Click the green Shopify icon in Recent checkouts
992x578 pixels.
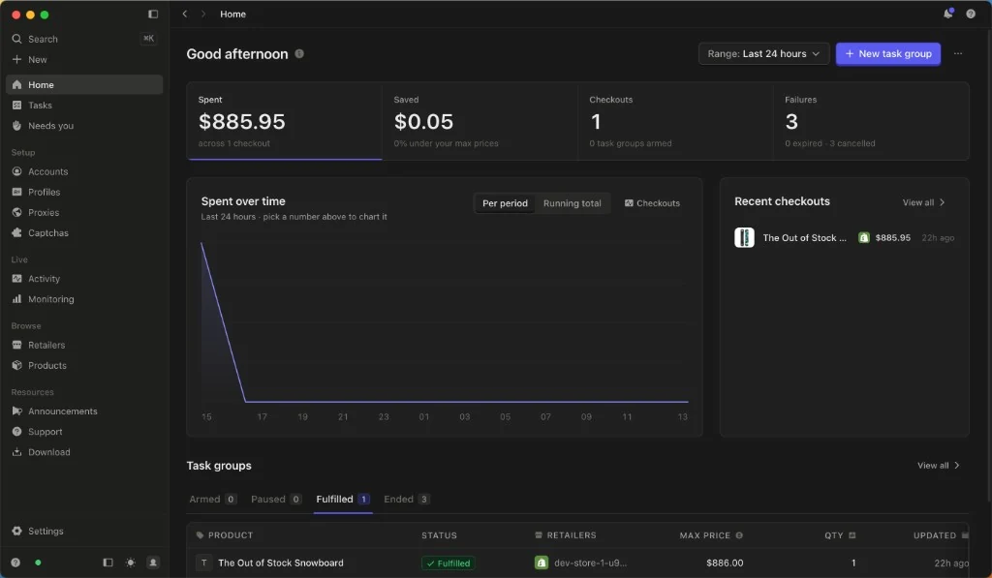tap(863, 238)
